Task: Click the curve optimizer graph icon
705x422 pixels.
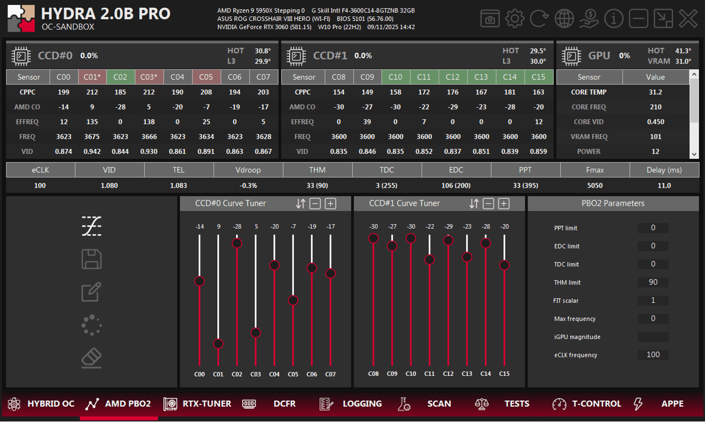Action: pos(91,226)
